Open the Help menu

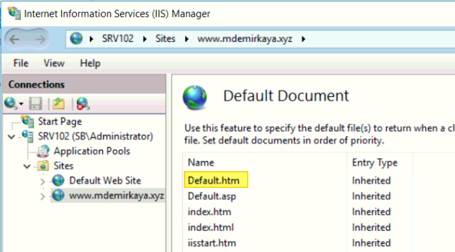[x=91, y=63]
